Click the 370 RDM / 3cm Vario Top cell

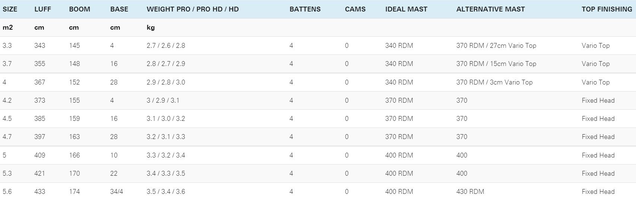[494, 82]
